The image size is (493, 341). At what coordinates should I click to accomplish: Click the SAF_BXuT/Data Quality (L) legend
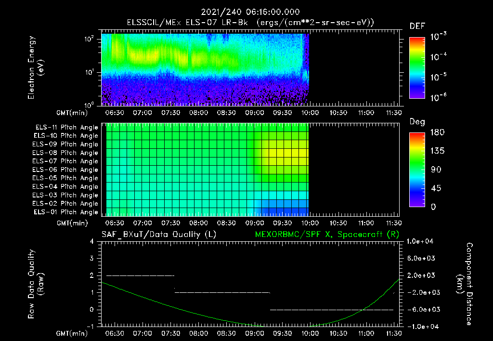[159, 235]
